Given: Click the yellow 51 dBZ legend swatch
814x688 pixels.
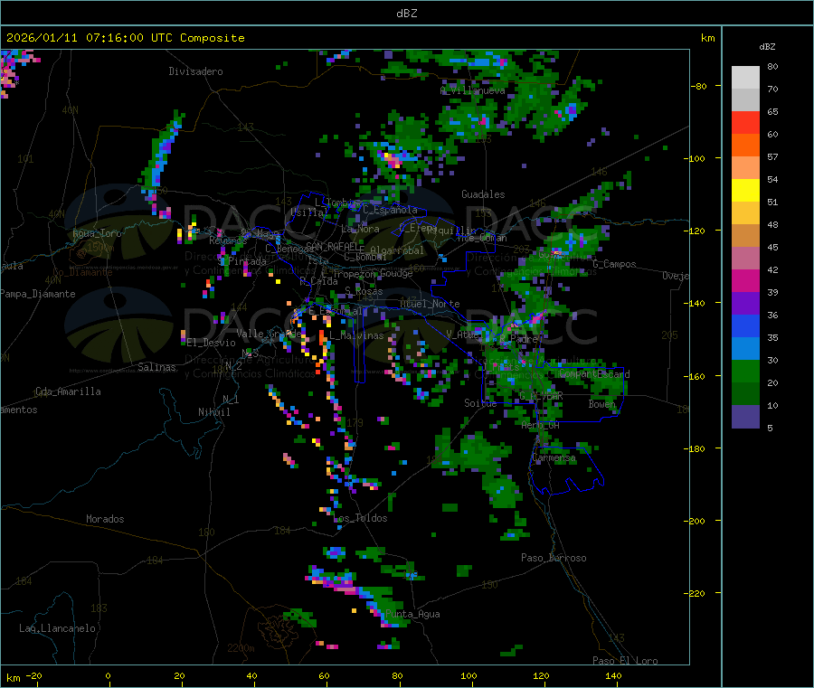Looking at the screenshot, I should click(745, 191).
